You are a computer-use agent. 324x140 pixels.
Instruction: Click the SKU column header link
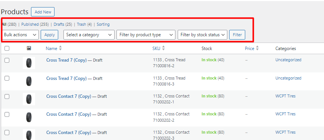(156, 49)
